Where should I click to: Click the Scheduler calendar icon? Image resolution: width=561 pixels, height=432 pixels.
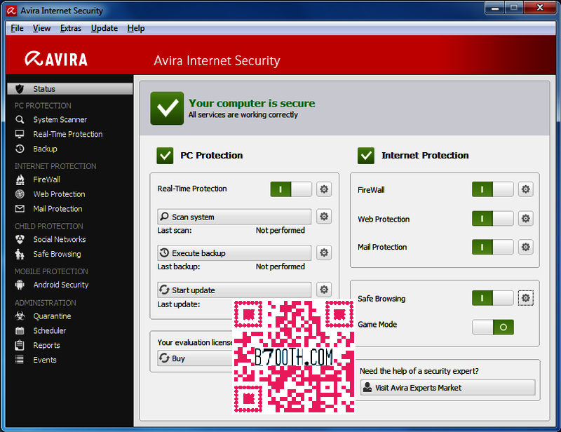pyautogui.click(x=20, y=331)
